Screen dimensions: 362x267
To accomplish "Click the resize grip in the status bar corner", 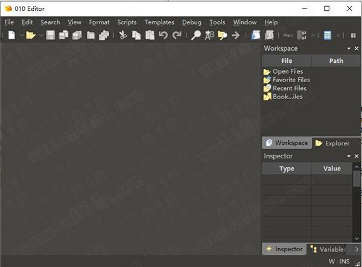I will (358, 264).
